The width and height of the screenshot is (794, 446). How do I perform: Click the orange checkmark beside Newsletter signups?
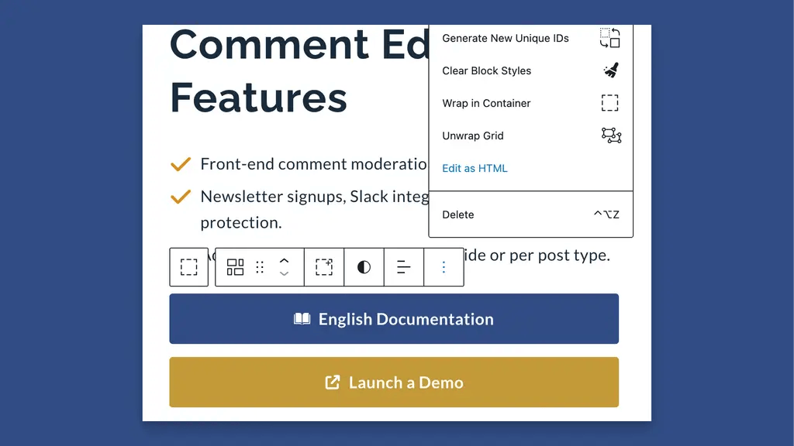click(181, 196)
